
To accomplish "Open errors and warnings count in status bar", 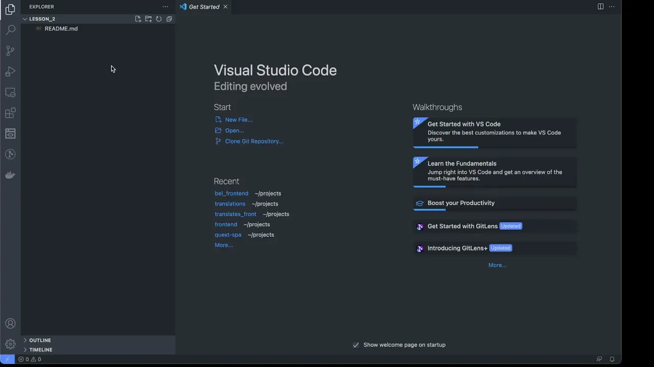I will [30, 359].
